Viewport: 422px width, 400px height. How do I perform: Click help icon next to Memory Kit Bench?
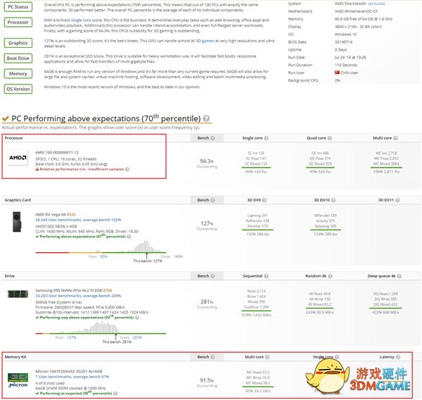tap(212, 357)
